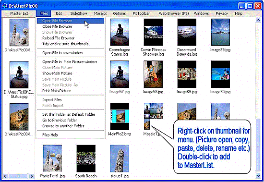Open the Files menu
Image resolution: width=264 pixels, height=182 pixels.
tap(44, 13)
